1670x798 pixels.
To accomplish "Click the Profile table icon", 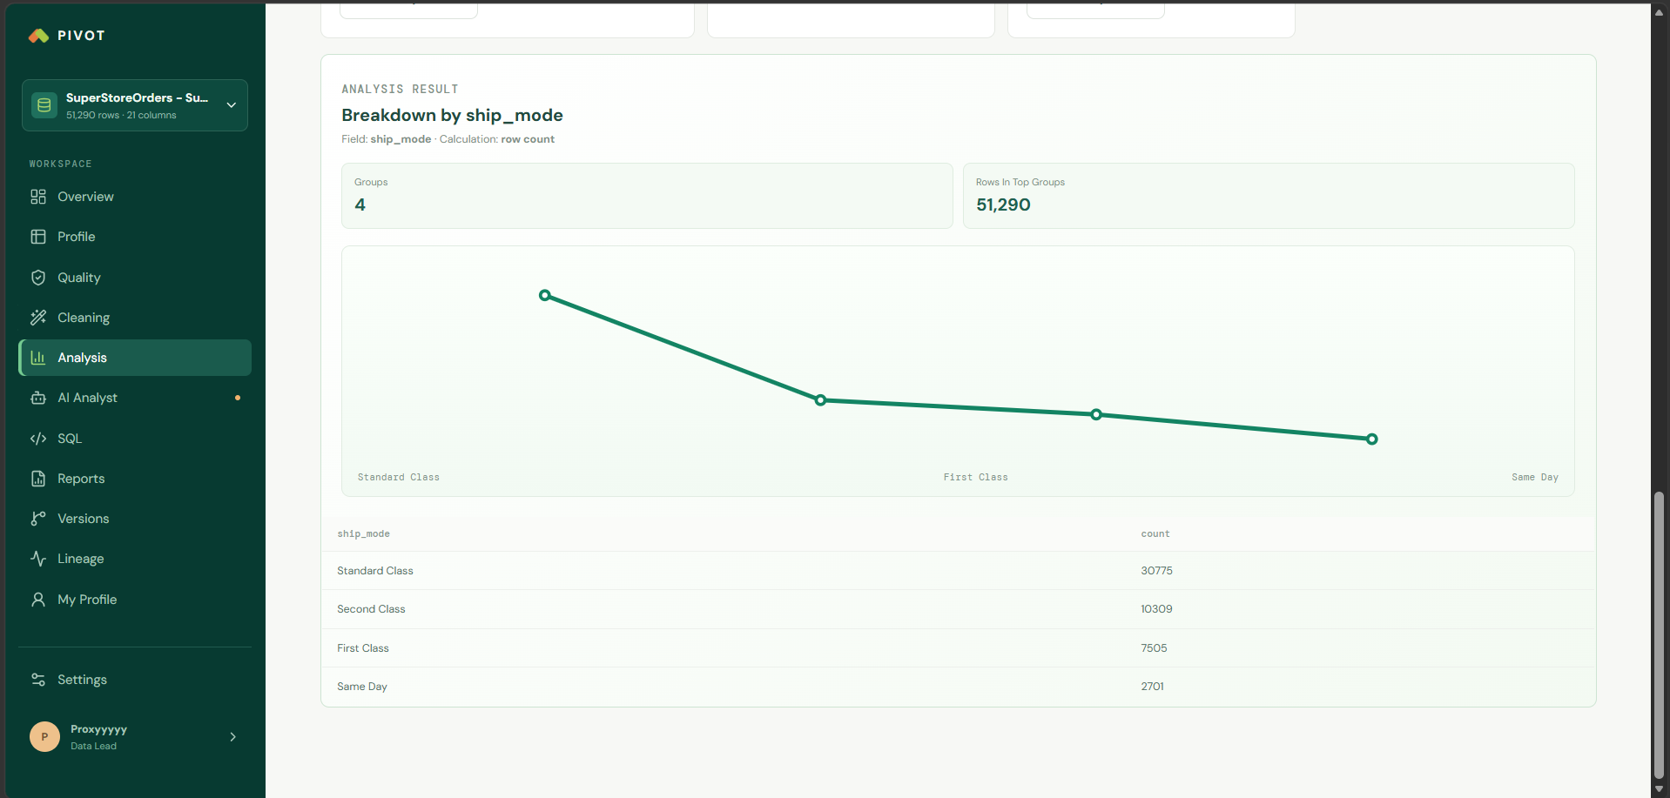I will [38, 237].
